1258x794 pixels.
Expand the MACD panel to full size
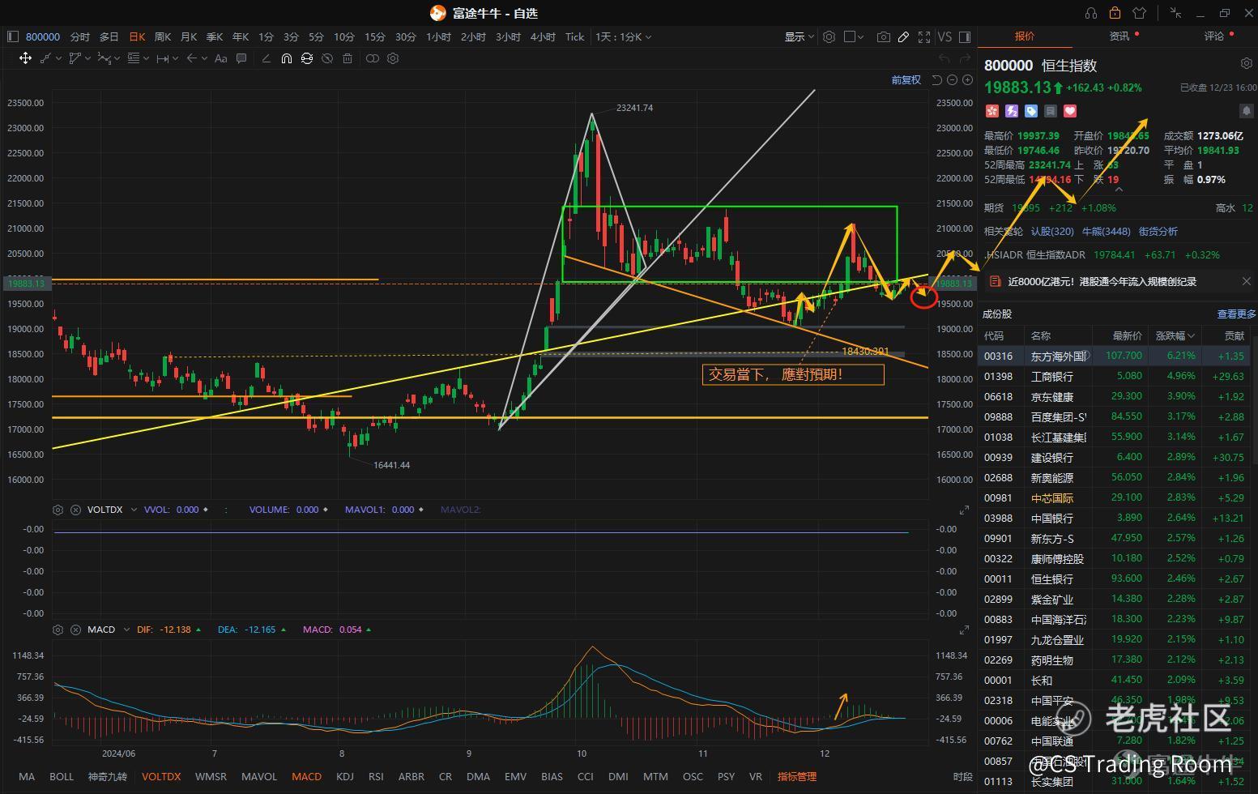coord(964,630)
